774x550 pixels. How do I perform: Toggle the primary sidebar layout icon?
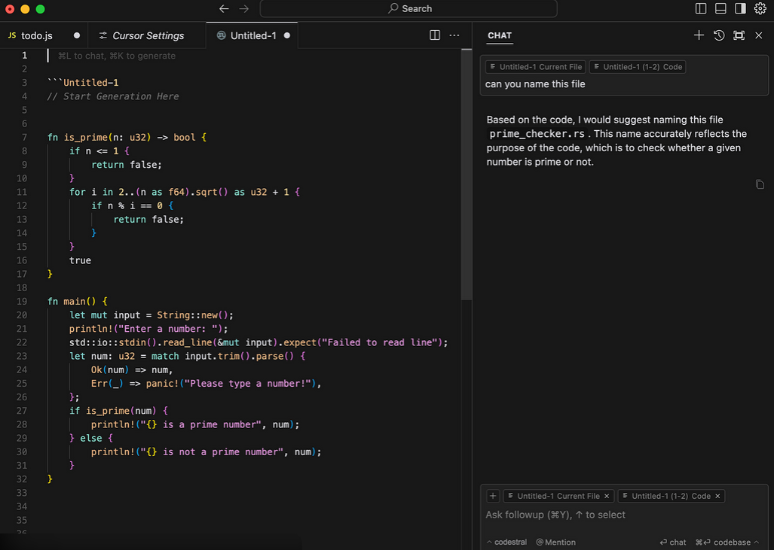coord(700,9)
